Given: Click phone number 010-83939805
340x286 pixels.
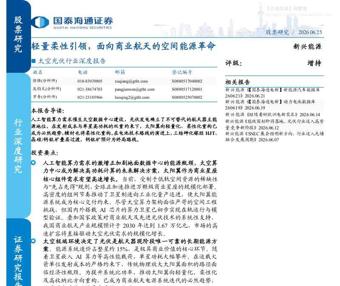Looking at the screenshot, I should 90,81.
